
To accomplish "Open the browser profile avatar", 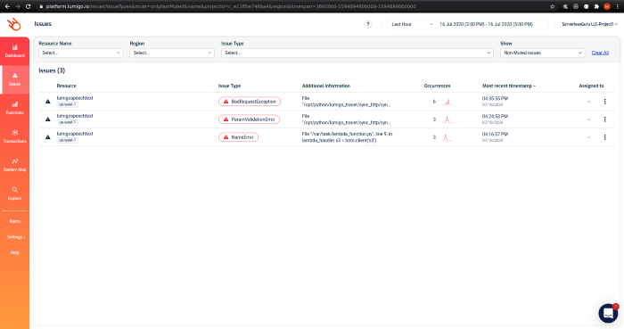I will (x=607, y=6).
